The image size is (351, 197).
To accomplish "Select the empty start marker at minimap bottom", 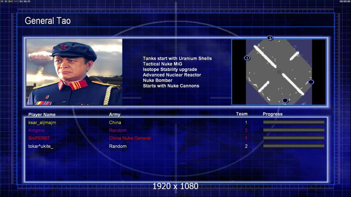I will click(x=285, y=100).
